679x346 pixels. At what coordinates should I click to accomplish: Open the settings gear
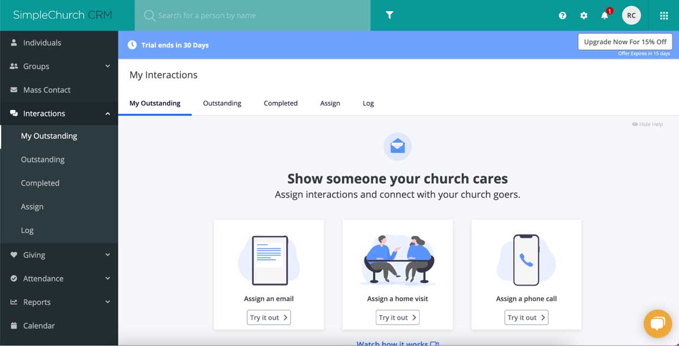click(x=583, y=15)
